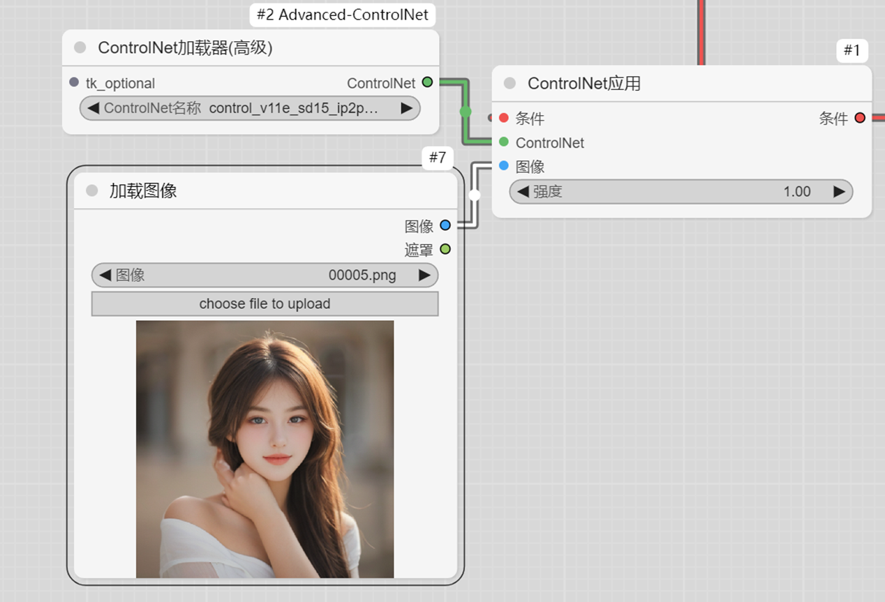Click the ControlNet应用 node title
The height and width of the screenshot is (602, 885).
584,84
